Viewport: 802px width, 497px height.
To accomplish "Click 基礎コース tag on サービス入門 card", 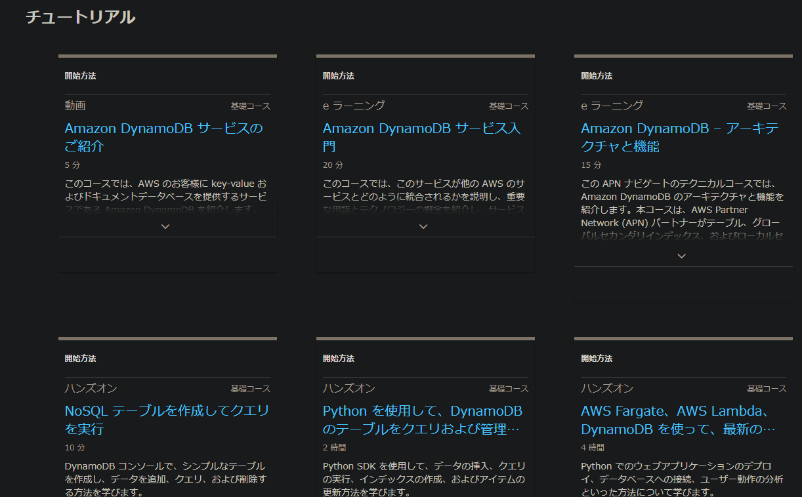I will tap(508, 106).
